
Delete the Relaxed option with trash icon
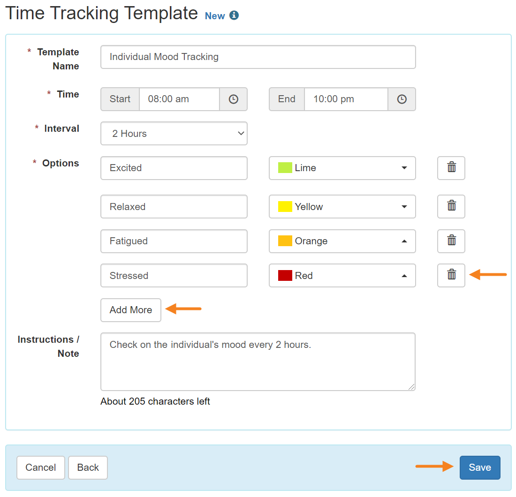[451, 206]
